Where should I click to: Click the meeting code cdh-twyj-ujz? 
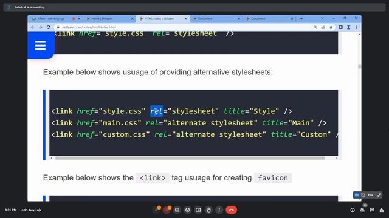click(32, 210)
